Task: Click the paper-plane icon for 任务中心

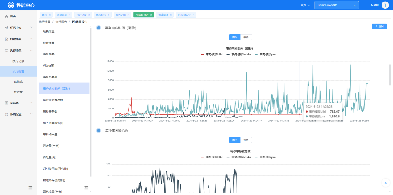Action: click(x=7, y=28)
